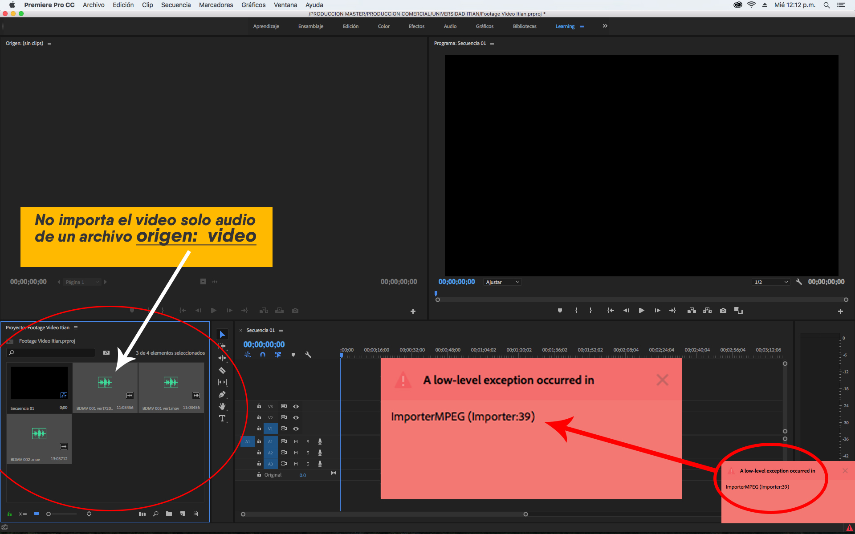Expand the Secuencia 01 panel menu
The image size is (855, 534).
[x=281, y=330]
